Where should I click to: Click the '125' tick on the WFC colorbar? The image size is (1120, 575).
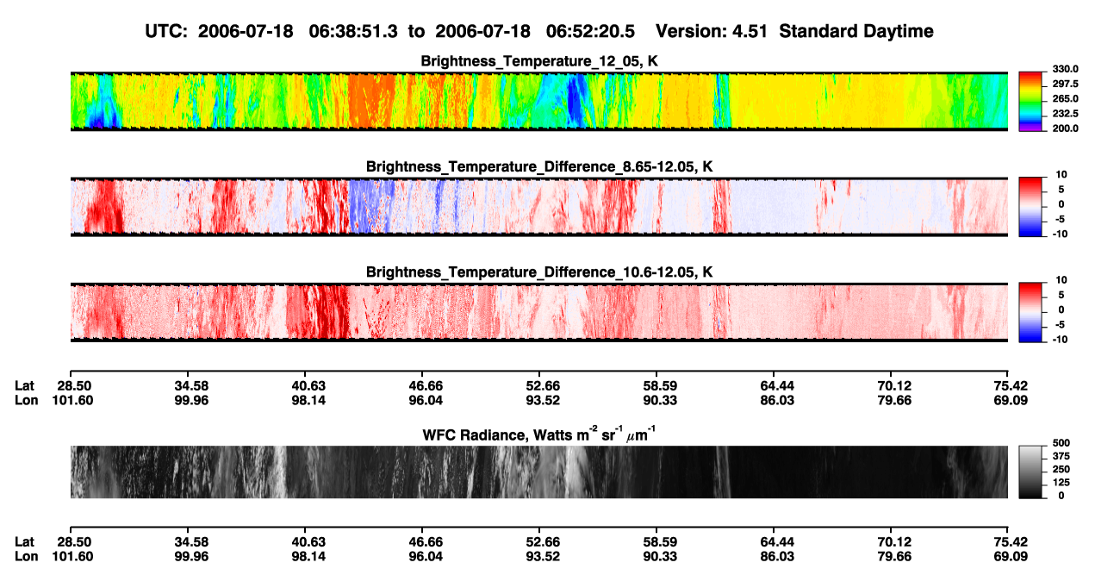coord(1061,484)
